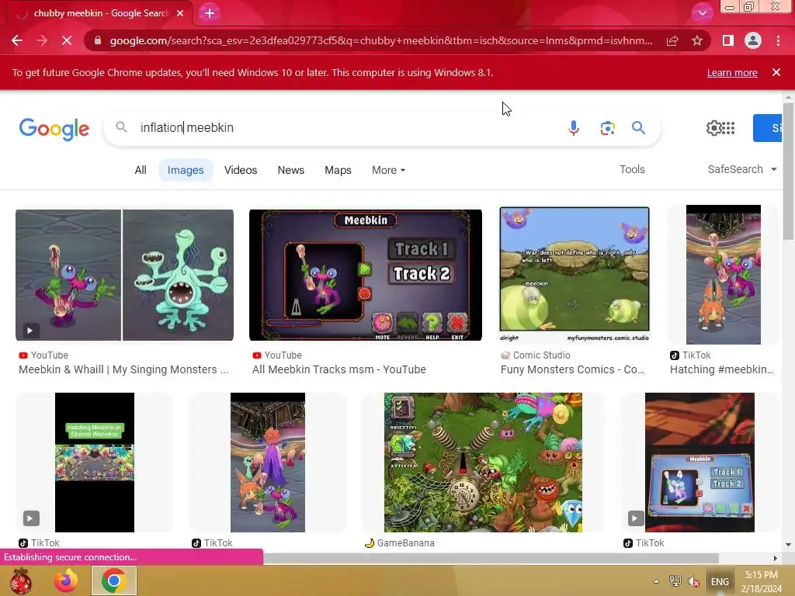Click the Learn more link in update bar
This screenshot has width=795, height=596.
pos(732,72)
